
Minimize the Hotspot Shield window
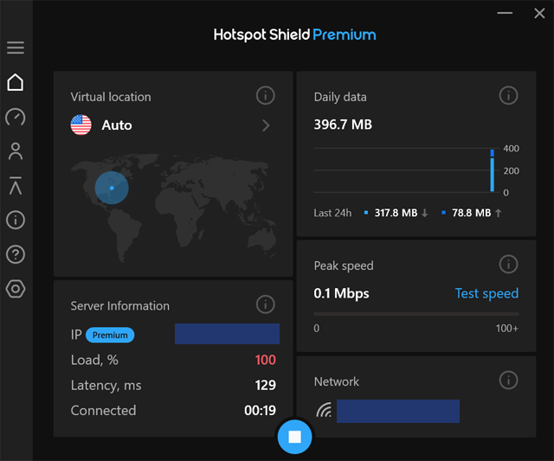[x=505, y=13]
